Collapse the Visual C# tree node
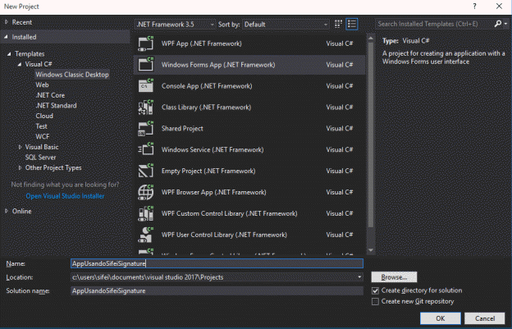The width and height of the screenshot is (512, 329). (x=20, y=64)
